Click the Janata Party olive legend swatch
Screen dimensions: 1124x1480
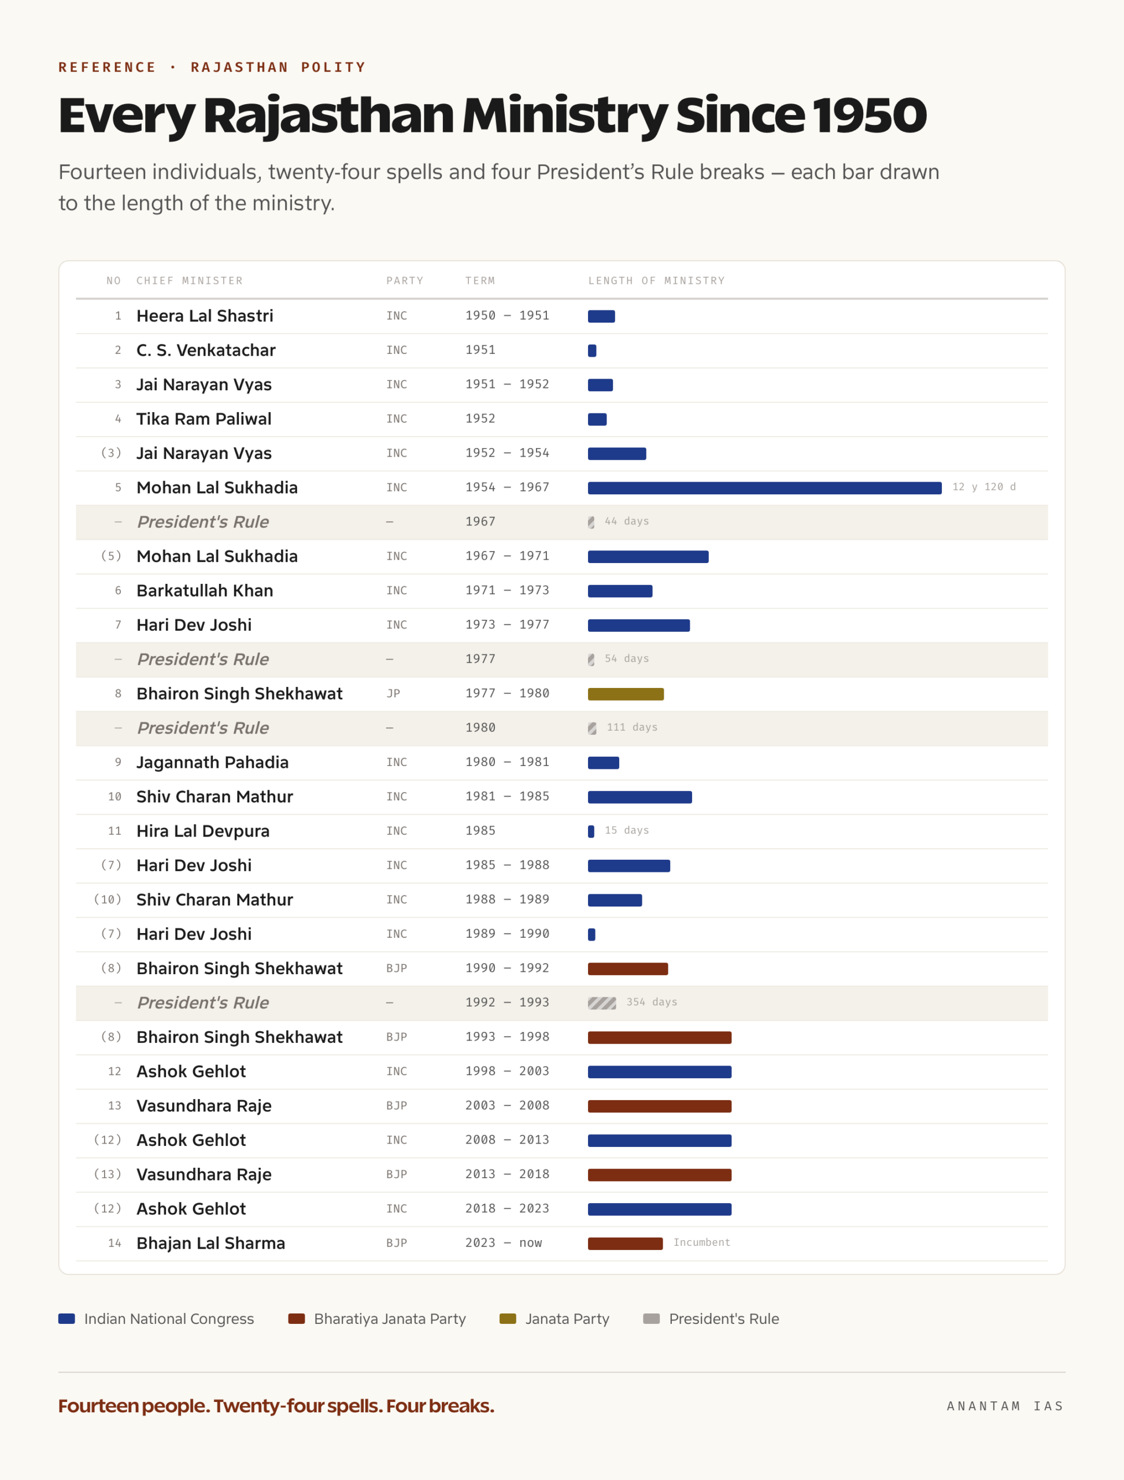508,1319
